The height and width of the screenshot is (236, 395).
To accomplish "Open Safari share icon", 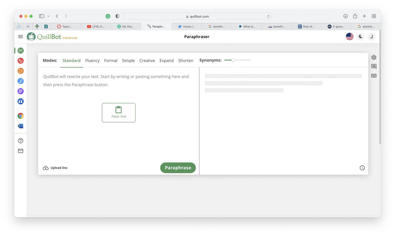I will [x=355, y=16].
